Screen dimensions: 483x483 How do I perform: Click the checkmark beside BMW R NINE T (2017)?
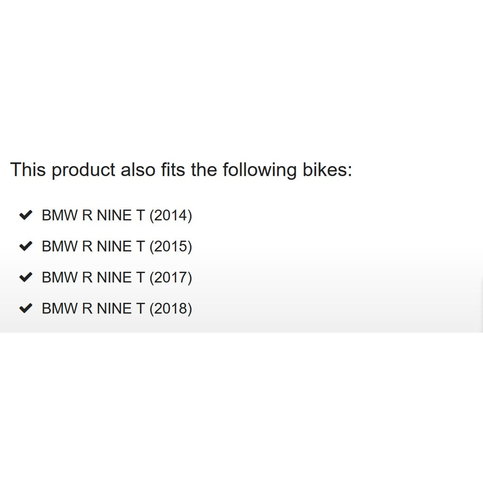(x=25, y=277)
